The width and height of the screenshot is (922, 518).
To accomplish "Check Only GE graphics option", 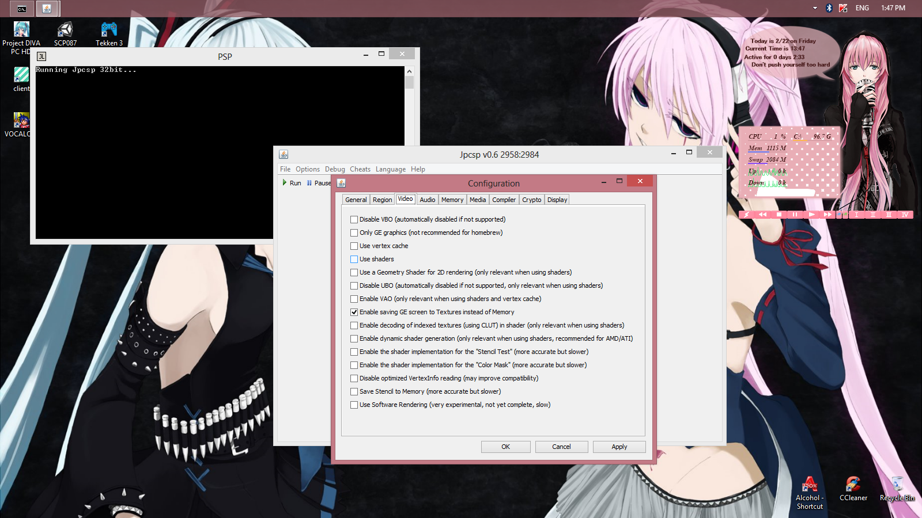I will tap(354, 233).
